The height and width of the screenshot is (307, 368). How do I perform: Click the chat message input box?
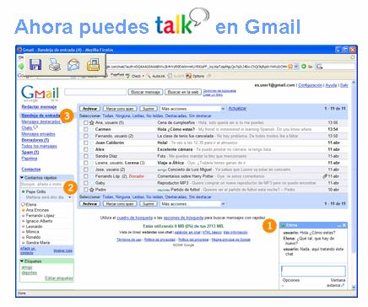click(313, 271)
